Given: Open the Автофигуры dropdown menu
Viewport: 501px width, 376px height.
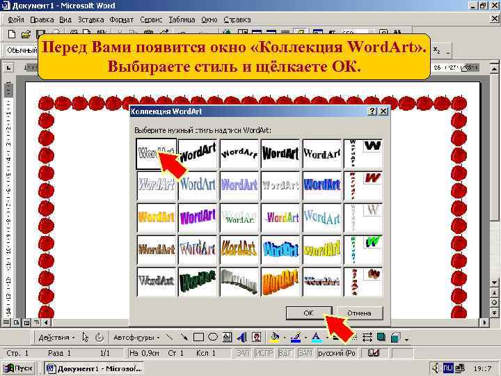Looking at the screenshot, I should coord(136,337).
